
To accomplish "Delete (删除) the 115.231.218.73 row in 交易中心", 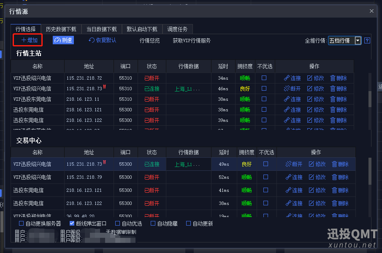I will [340, 164].
